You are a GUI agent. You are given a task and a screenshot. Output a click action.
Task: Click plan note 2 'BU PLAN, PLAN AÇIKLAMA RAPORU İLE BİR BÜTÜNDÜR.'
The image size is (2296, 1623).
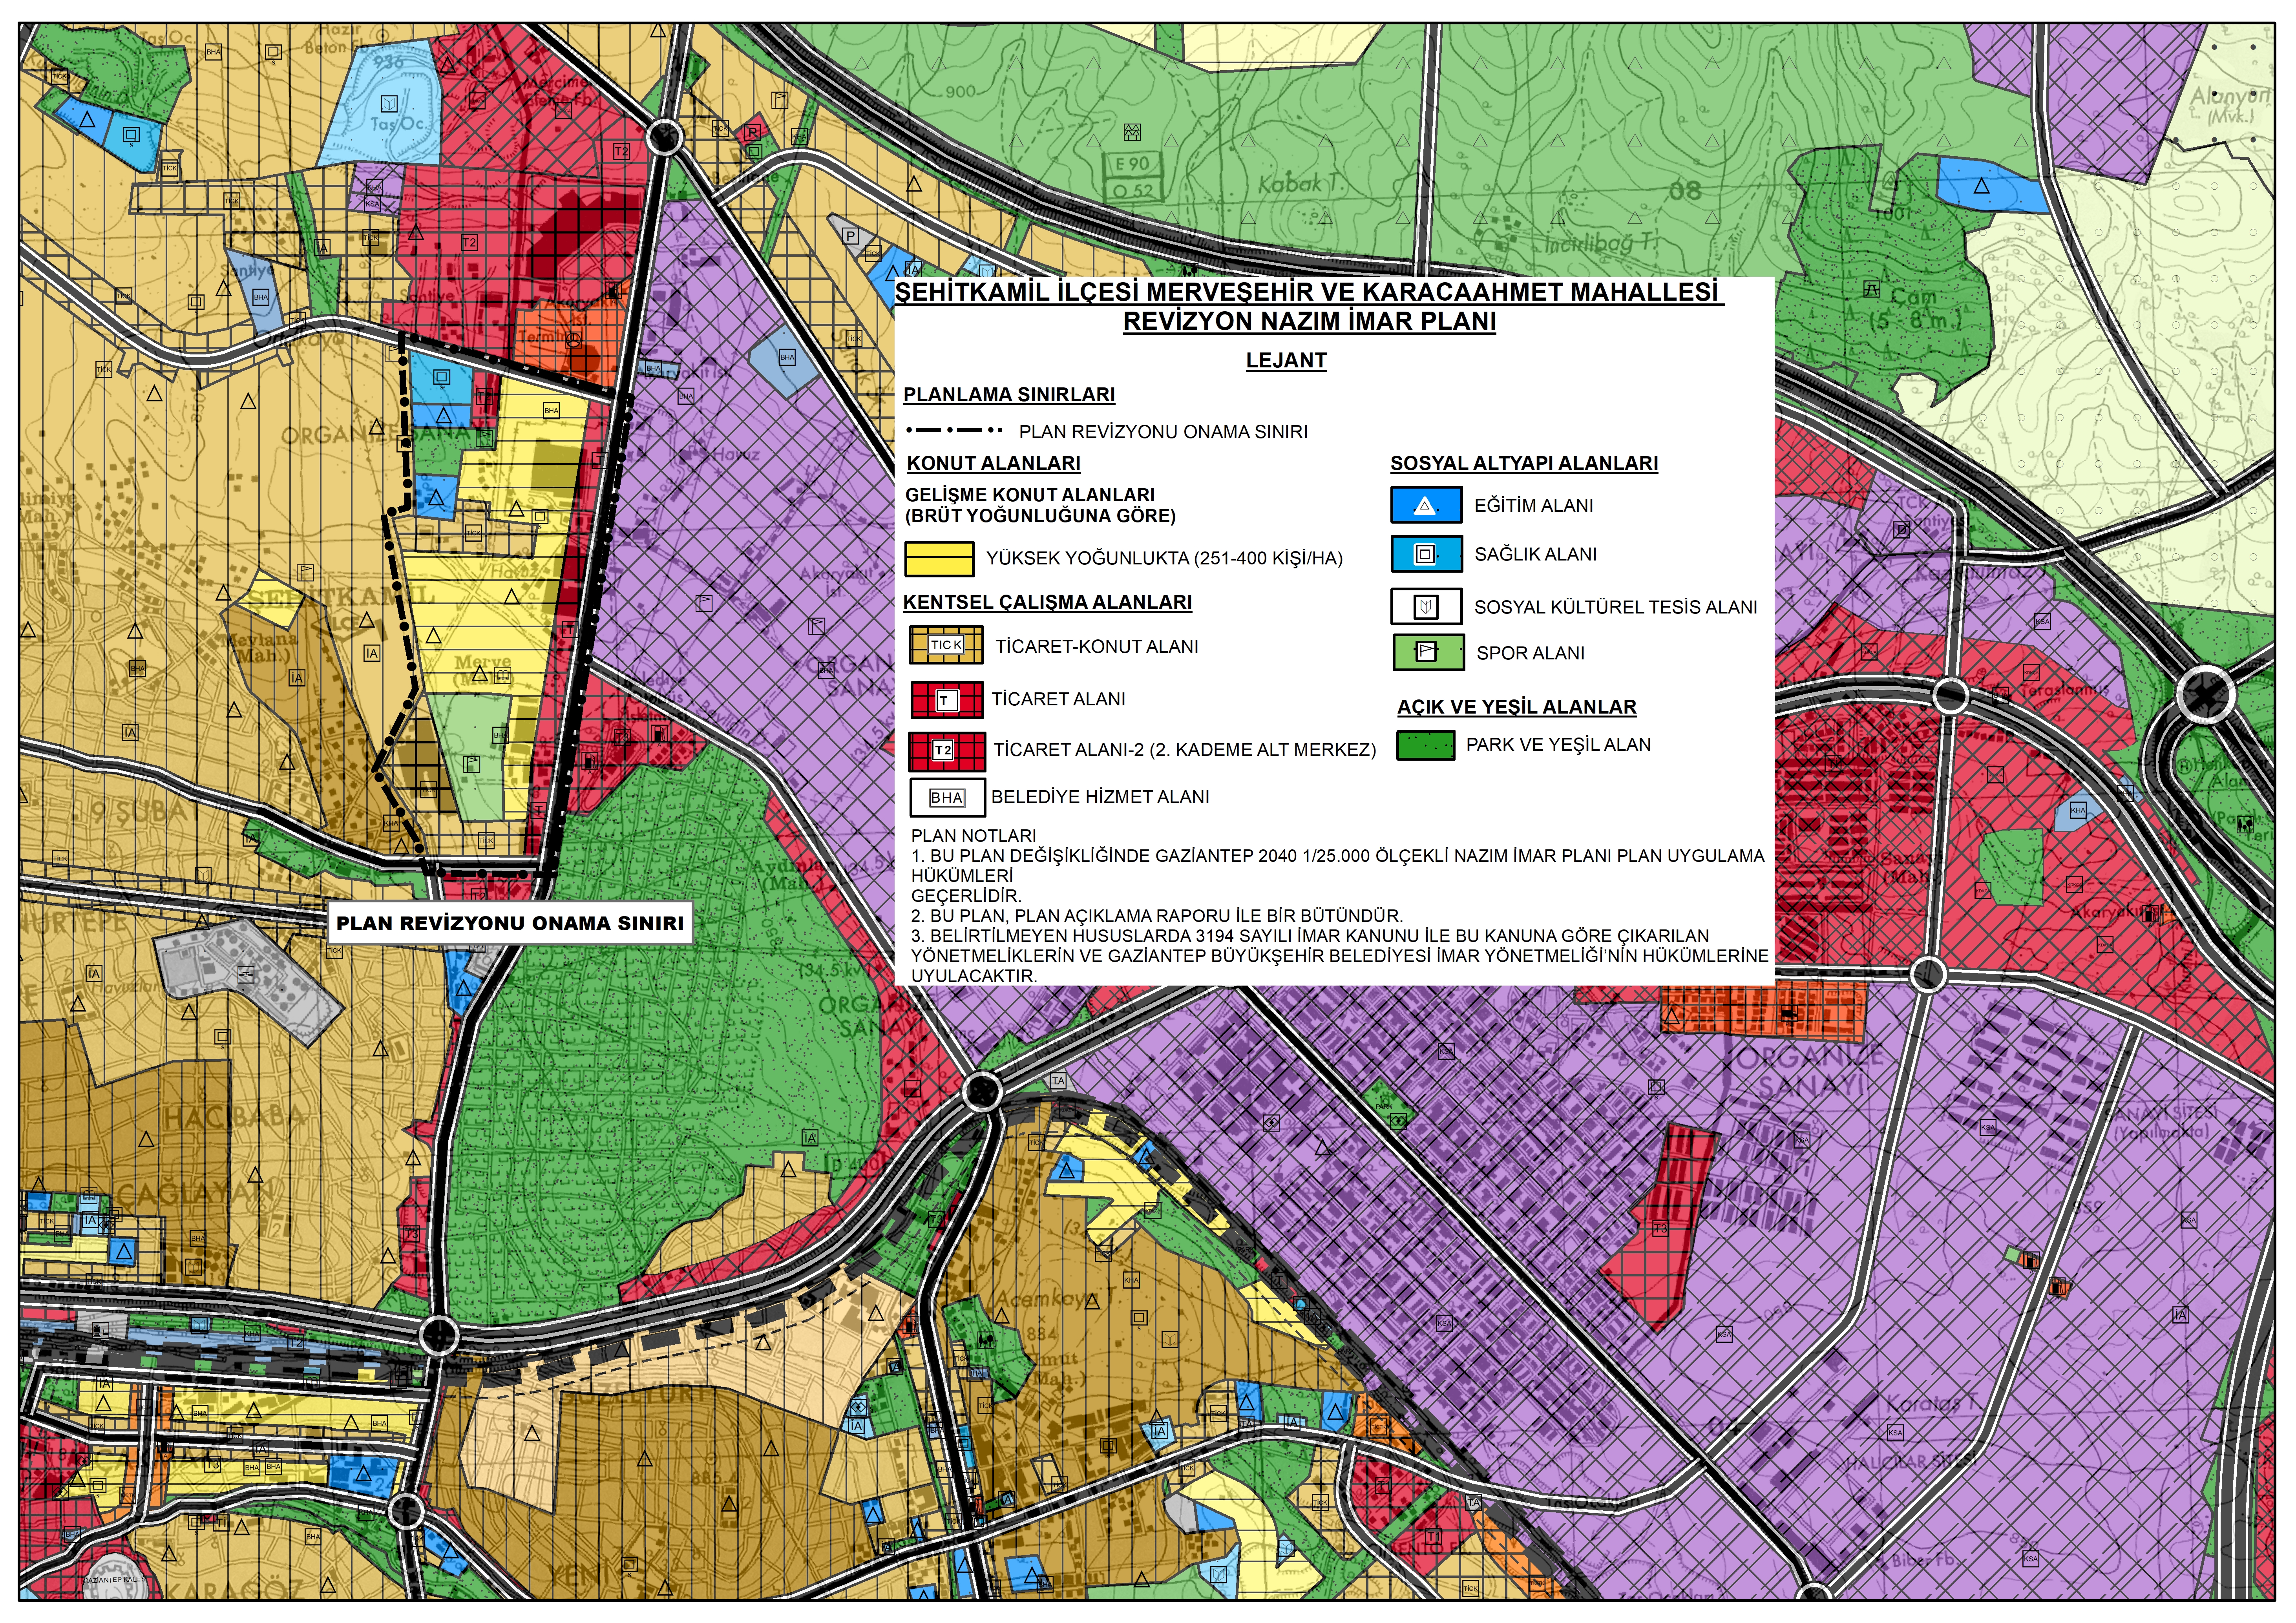coord(1157,916)
